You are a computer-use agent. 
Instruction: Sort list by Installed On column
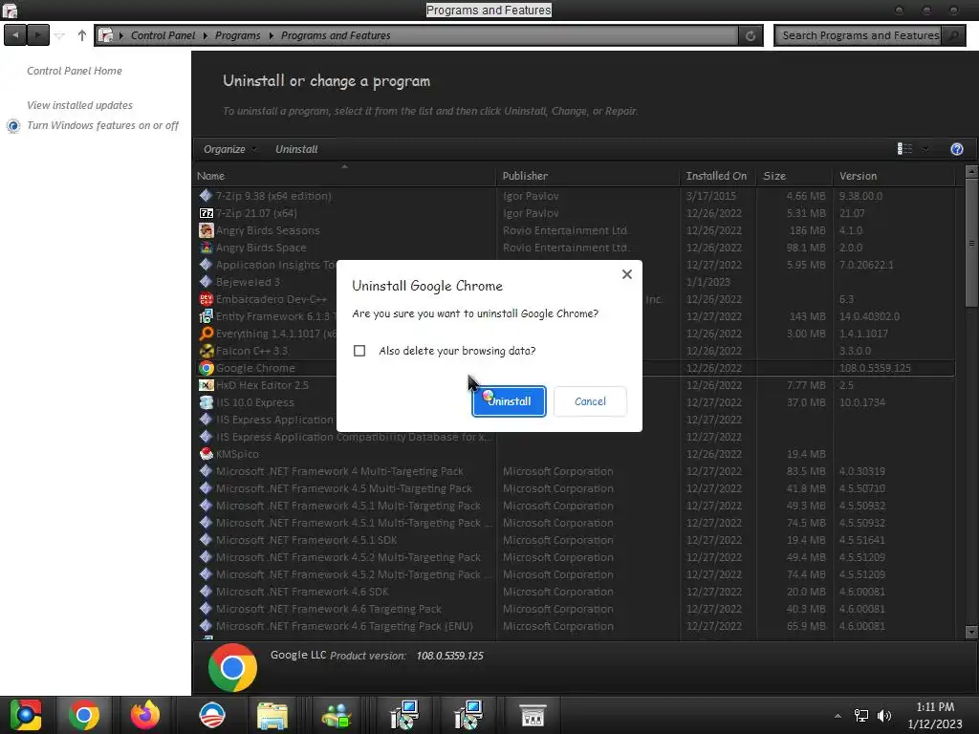(717, 176)
